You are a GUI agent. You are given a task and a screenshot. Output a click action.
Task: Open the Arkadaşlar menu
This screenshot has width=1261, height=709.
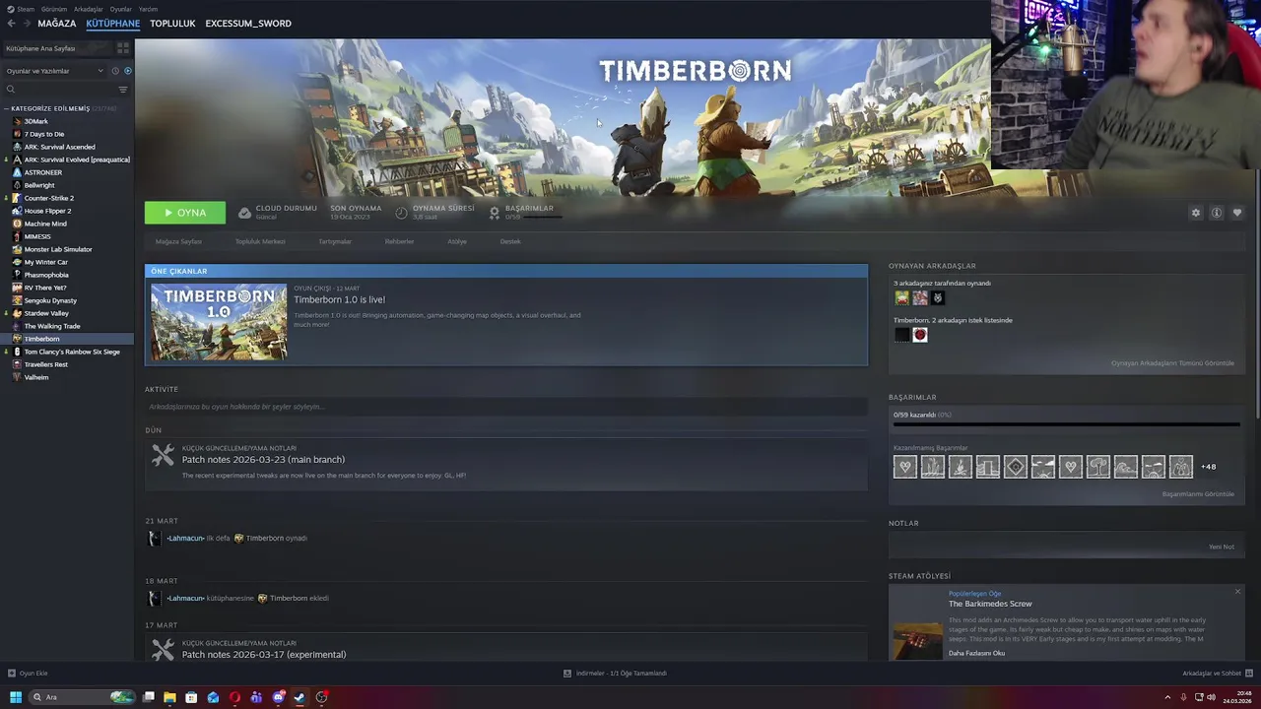[x=89, y=9]
